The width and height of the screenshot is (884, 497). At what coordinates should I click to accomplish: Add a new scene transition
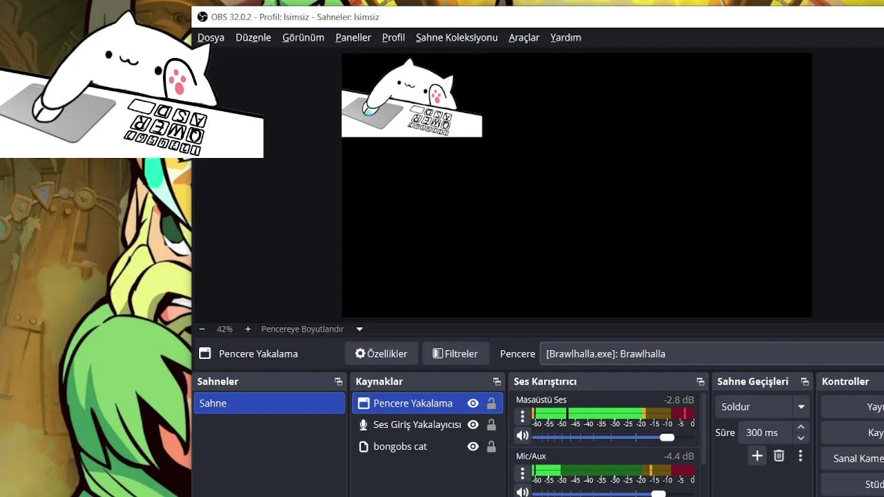point(758,456)
